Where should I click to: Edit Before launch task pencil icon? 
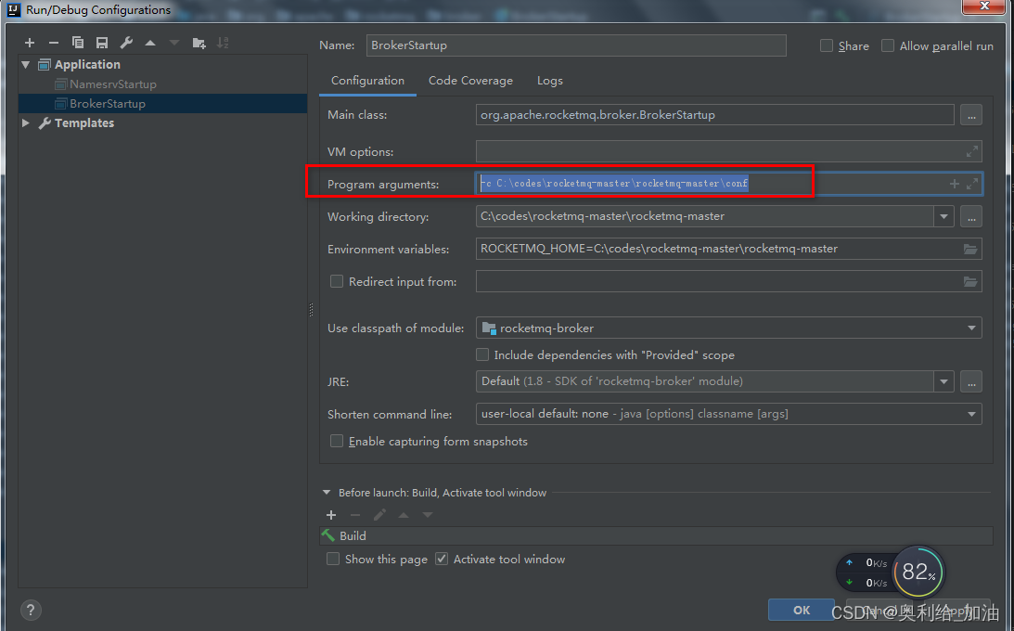pyautogui.click(x=379, y=515)
